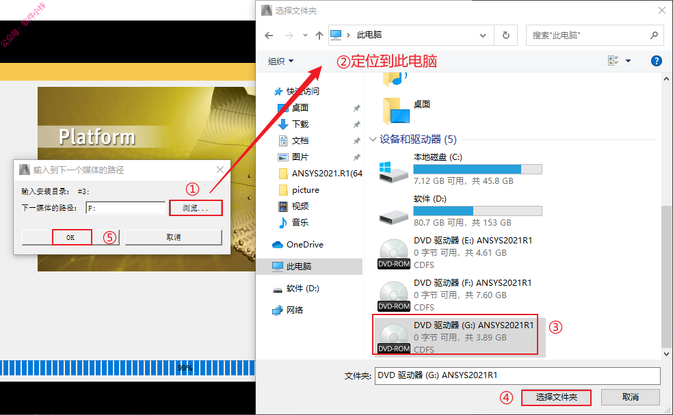
Task: Click OK in the media path dialog
Action: (71, 237)
